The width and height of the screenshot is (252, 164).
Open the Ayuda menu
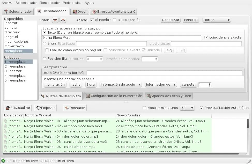click(x=89, y=3)
